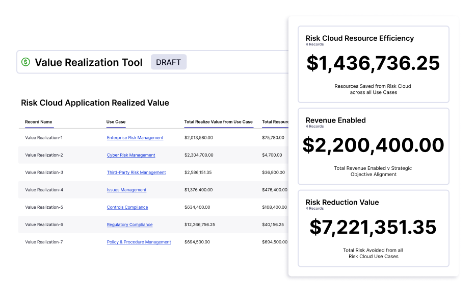475x298 pixels.
Task: Click the Risk Reduction Value card
Action: [374, 228]
